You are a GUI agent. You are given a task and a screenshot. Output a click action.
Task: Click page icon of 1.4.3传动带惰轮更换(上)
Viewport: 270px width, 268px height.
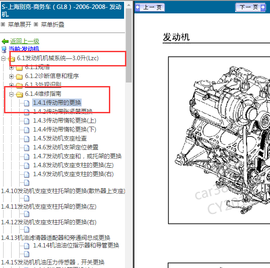click(x=26, y=121)
